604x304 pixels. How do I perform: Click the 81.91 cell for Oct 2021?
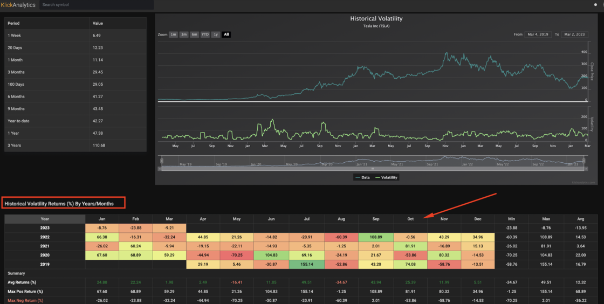click(410, 246)
